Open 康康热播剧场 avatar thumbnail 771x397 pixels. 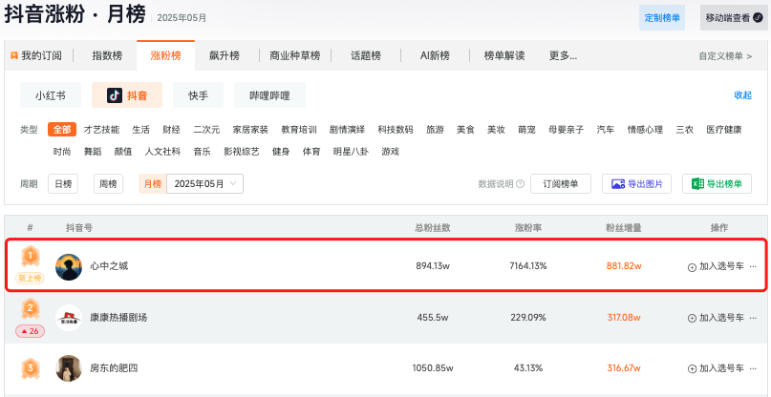click(x=69, y=318)
